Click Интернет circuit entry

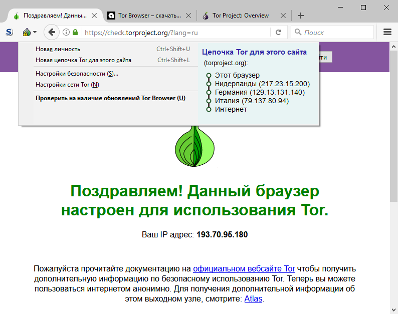tap(231, 109)
